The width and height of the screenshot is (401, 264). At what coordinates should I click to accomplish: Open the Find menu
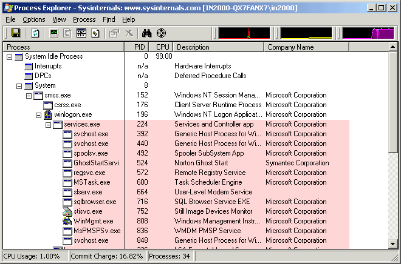109,19
